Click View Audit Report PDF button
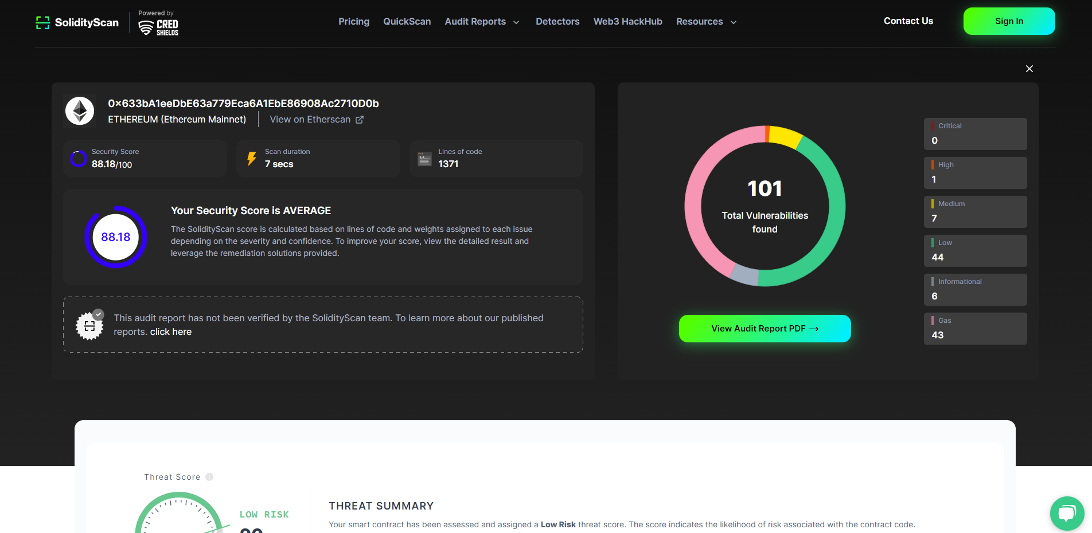 pos(765,329)
